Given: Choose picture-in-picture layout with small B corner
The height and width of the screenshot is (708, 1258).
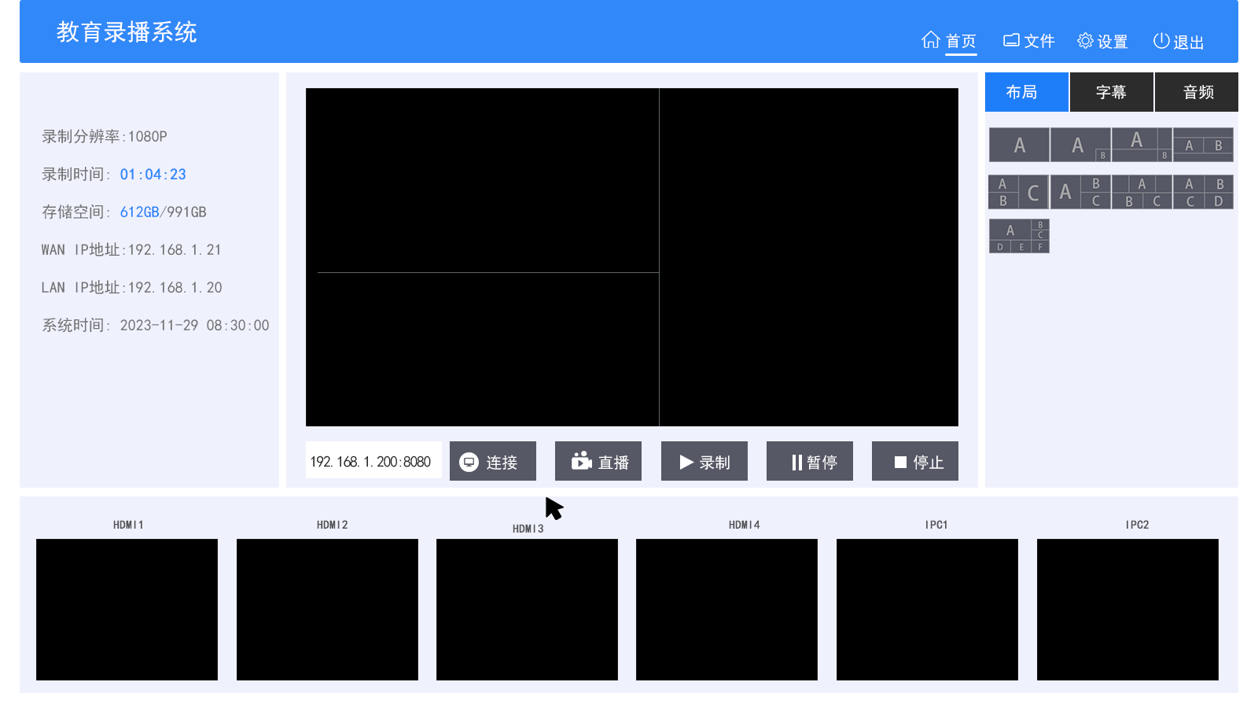Looking at the screenshot, I should click(1080, 145).
